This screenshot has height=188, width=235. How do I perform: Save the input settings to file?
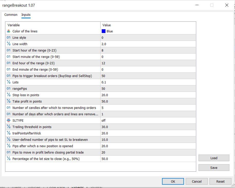[214, 168]
